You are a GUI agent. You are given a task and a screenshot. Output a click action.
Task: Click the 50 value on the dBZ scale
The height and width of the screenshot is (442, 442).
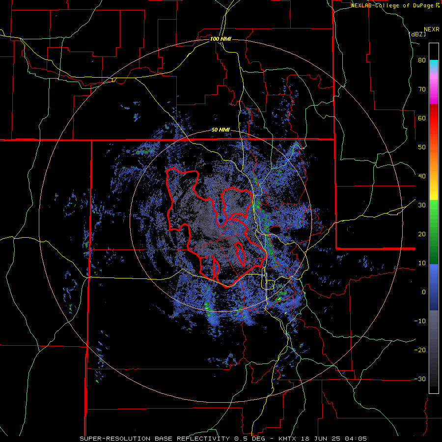(422, 147)
